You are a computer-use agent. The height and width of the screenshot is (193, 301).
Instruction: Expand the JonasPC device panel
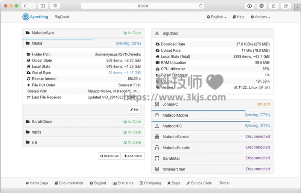(212, 104)
